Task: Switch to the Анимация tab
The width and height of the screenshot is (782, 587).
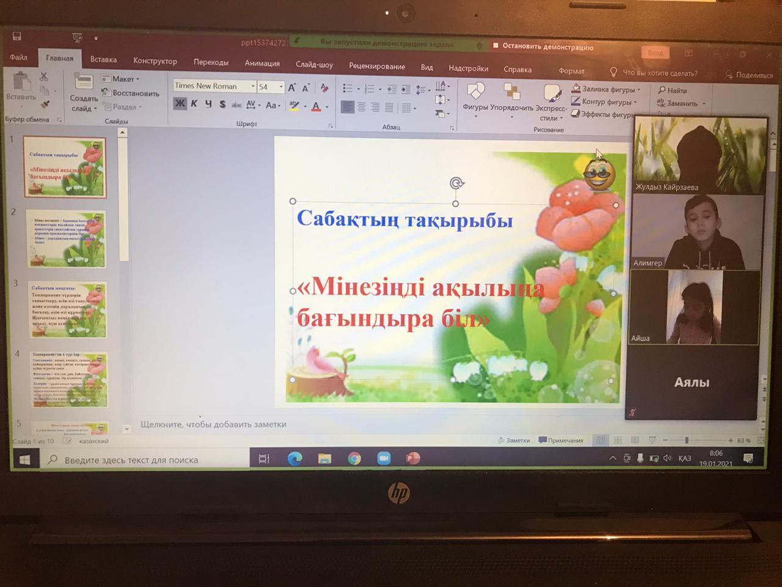Action: (x=262, y=63)
